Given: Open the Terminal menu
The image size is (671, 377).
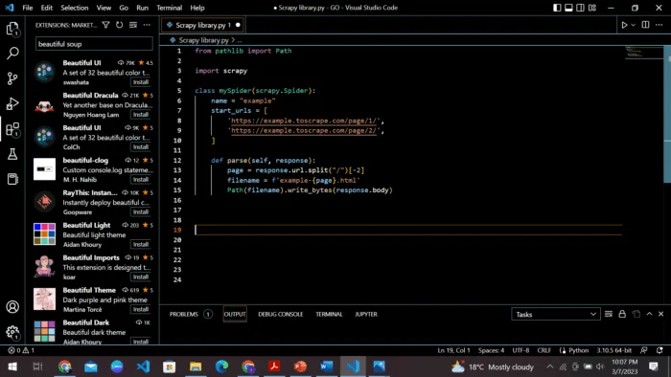Looking at the screenshot, I should click(x=169, y=8).
